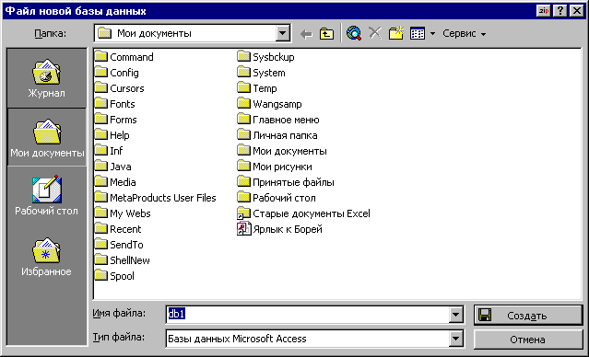Expand the Папка folder location dropdown
The width and height of the screenshot is (589, 357).
tap(282, 34)
